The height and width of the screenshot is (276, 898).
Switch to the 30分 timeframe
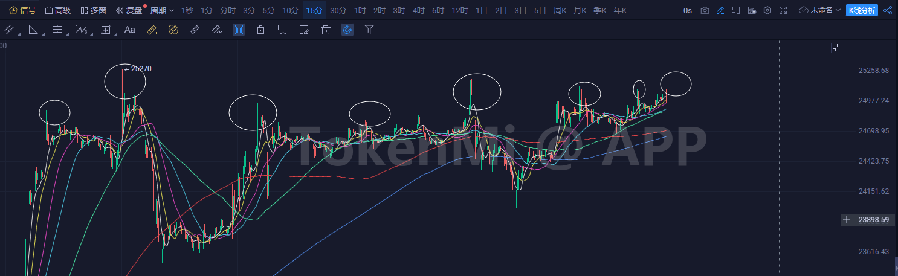click(x=338, y=10)
